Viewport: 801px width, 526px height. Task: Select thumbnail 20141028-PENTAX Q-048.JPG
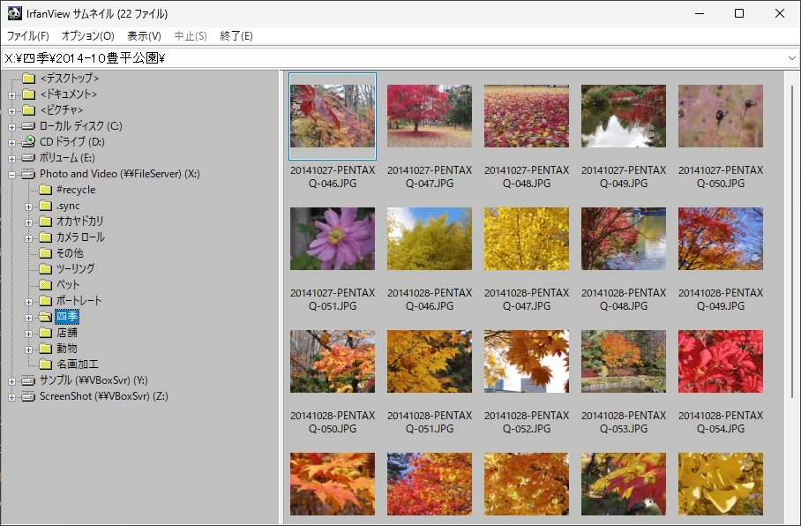[624, 238]
